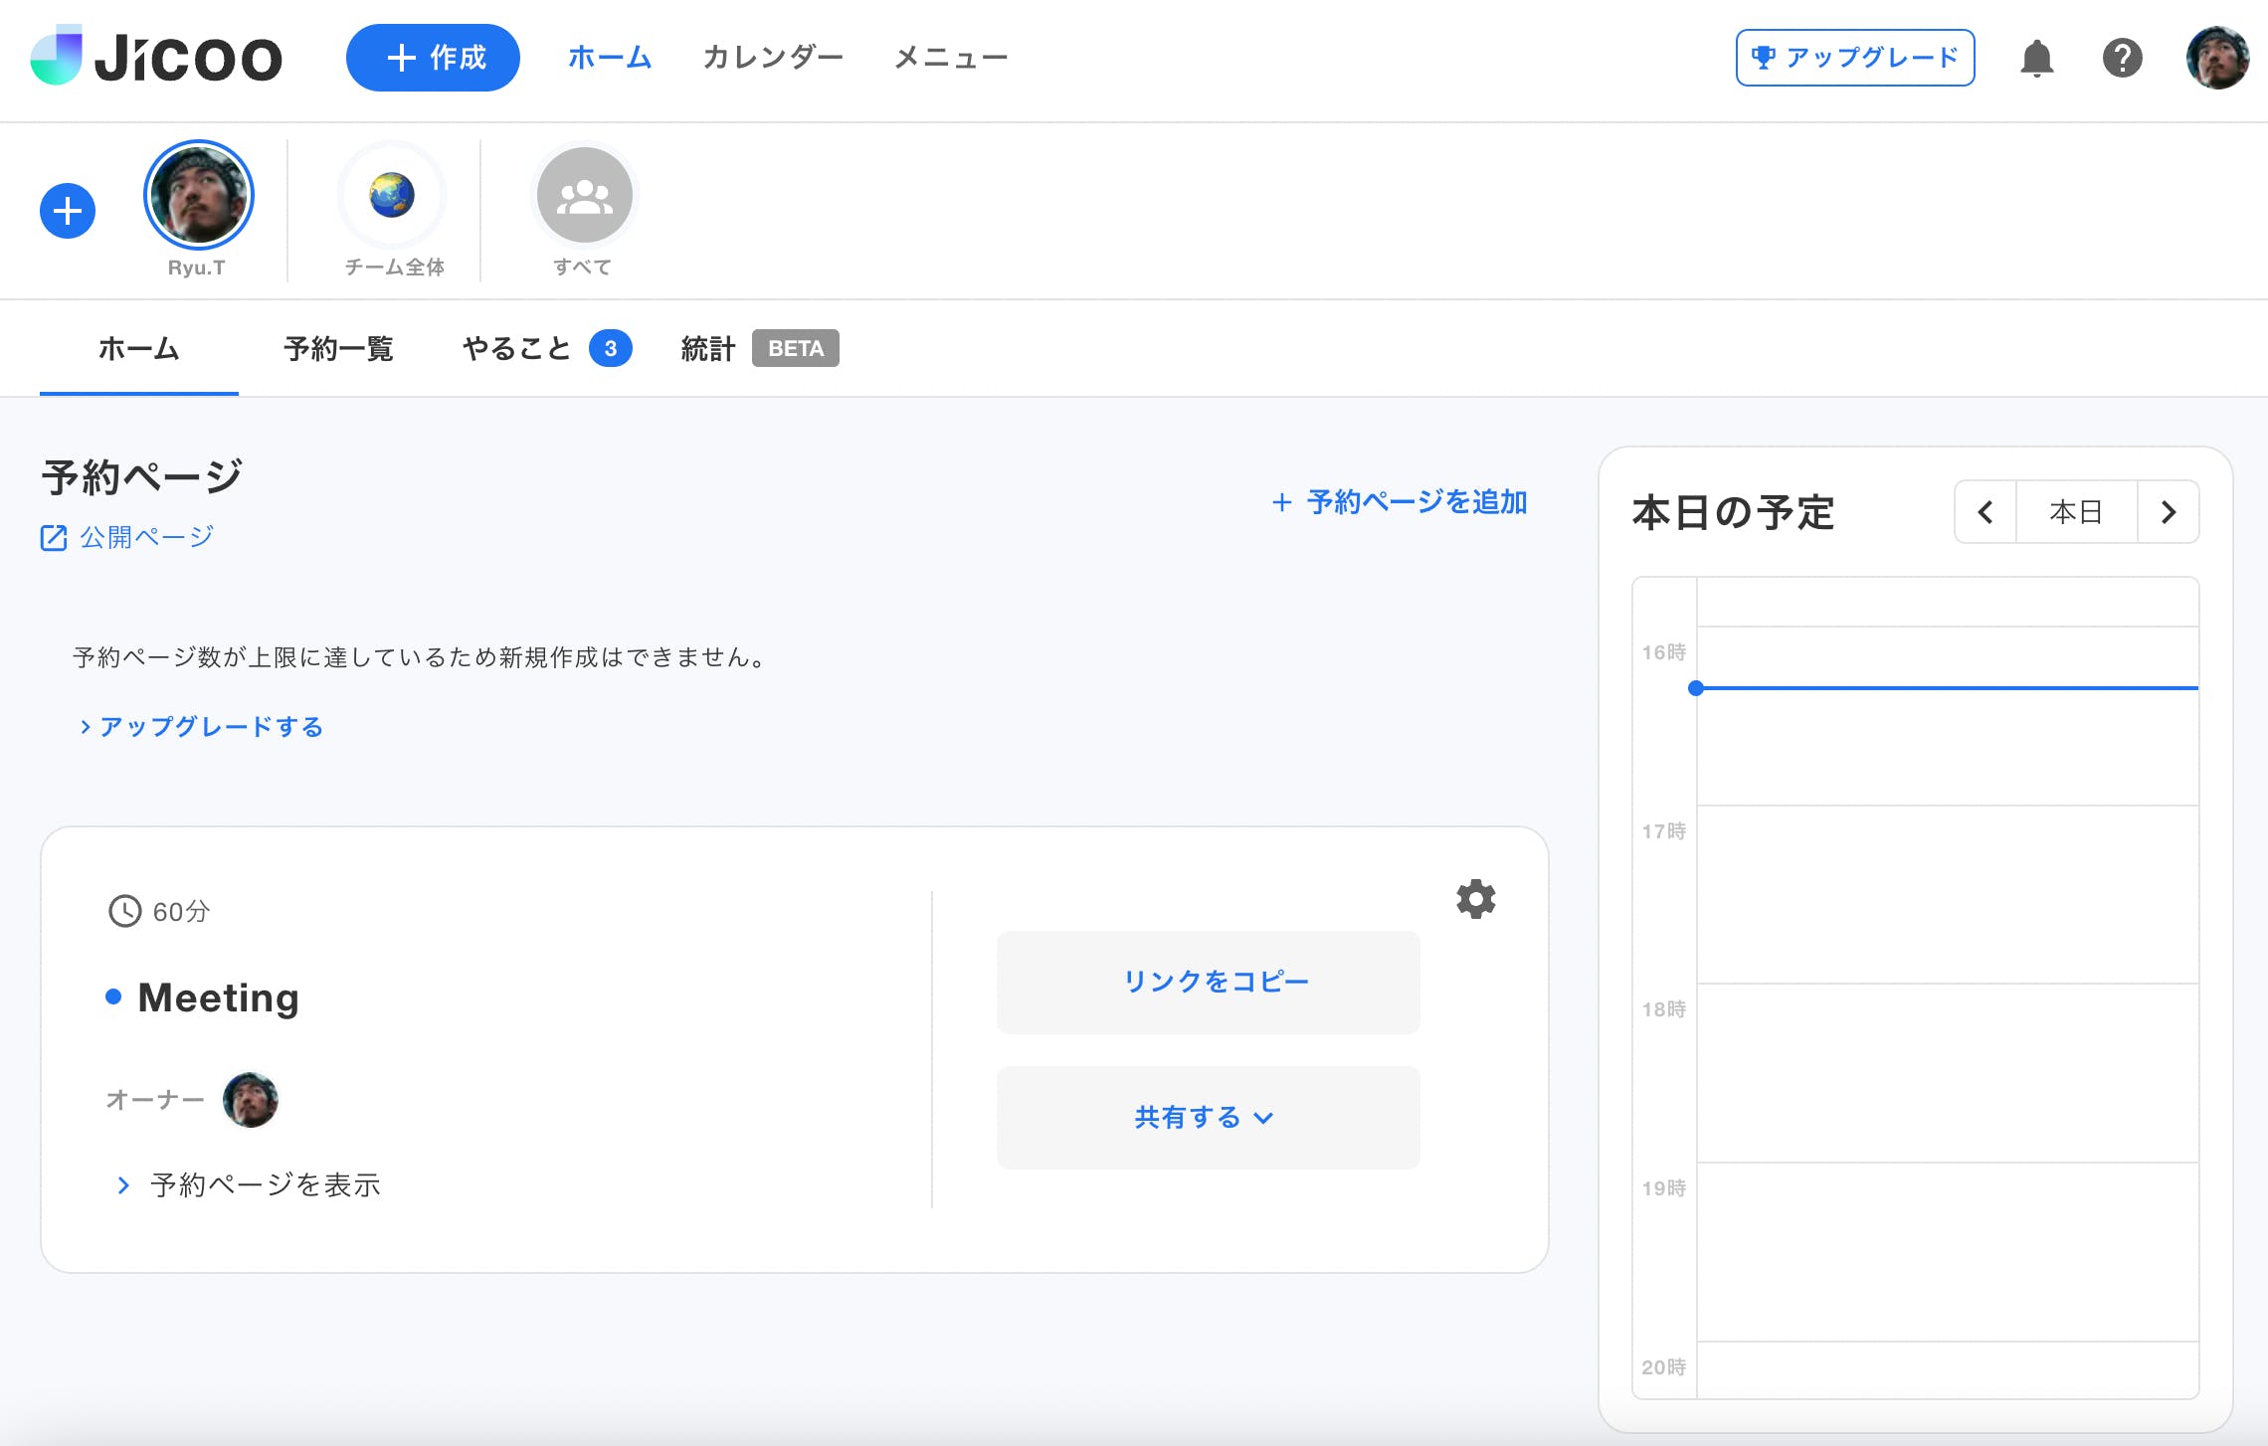The height and width of the screenshot is (1446, 2268).
Task: Open the カレンダー menu item
Action: click(x=773, y=58)
